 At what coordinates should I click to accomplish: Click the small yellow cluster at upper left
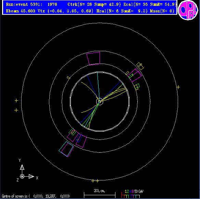[68, 78]
